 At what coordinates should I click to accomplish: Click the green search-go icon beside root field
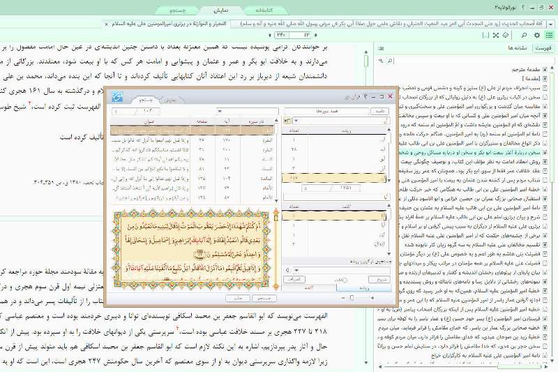pyautogui.click(x=287, y=121)
